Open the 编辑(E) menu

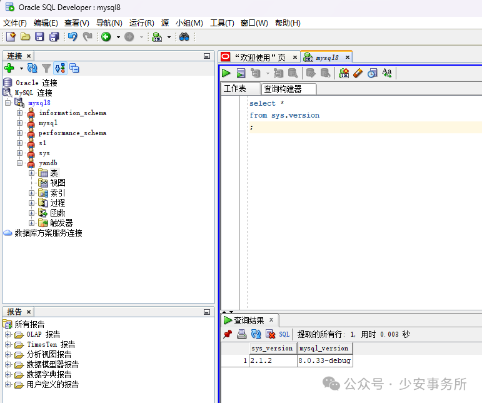click(46, 23)
